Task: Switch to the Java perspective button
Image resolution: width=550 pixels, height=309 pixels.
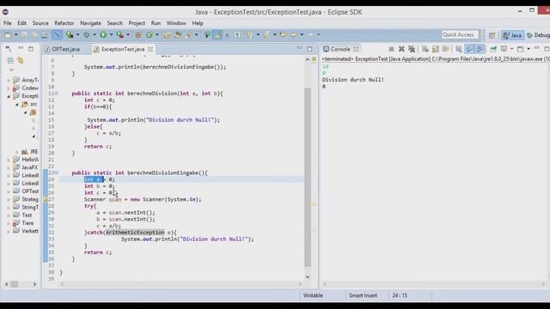Action: click(x=512, y=35)
